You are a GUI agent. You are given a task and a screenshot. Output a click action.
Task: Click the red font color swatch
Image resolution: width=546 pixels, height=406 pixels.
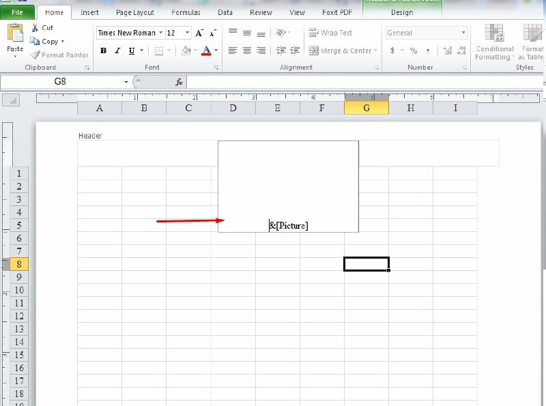[206, 50]
